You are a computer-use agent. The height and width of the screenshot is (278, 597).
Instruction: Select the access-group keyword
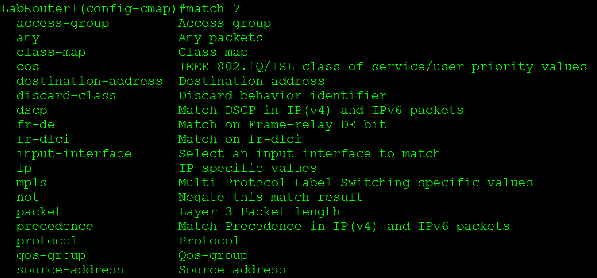pos(63,23)
